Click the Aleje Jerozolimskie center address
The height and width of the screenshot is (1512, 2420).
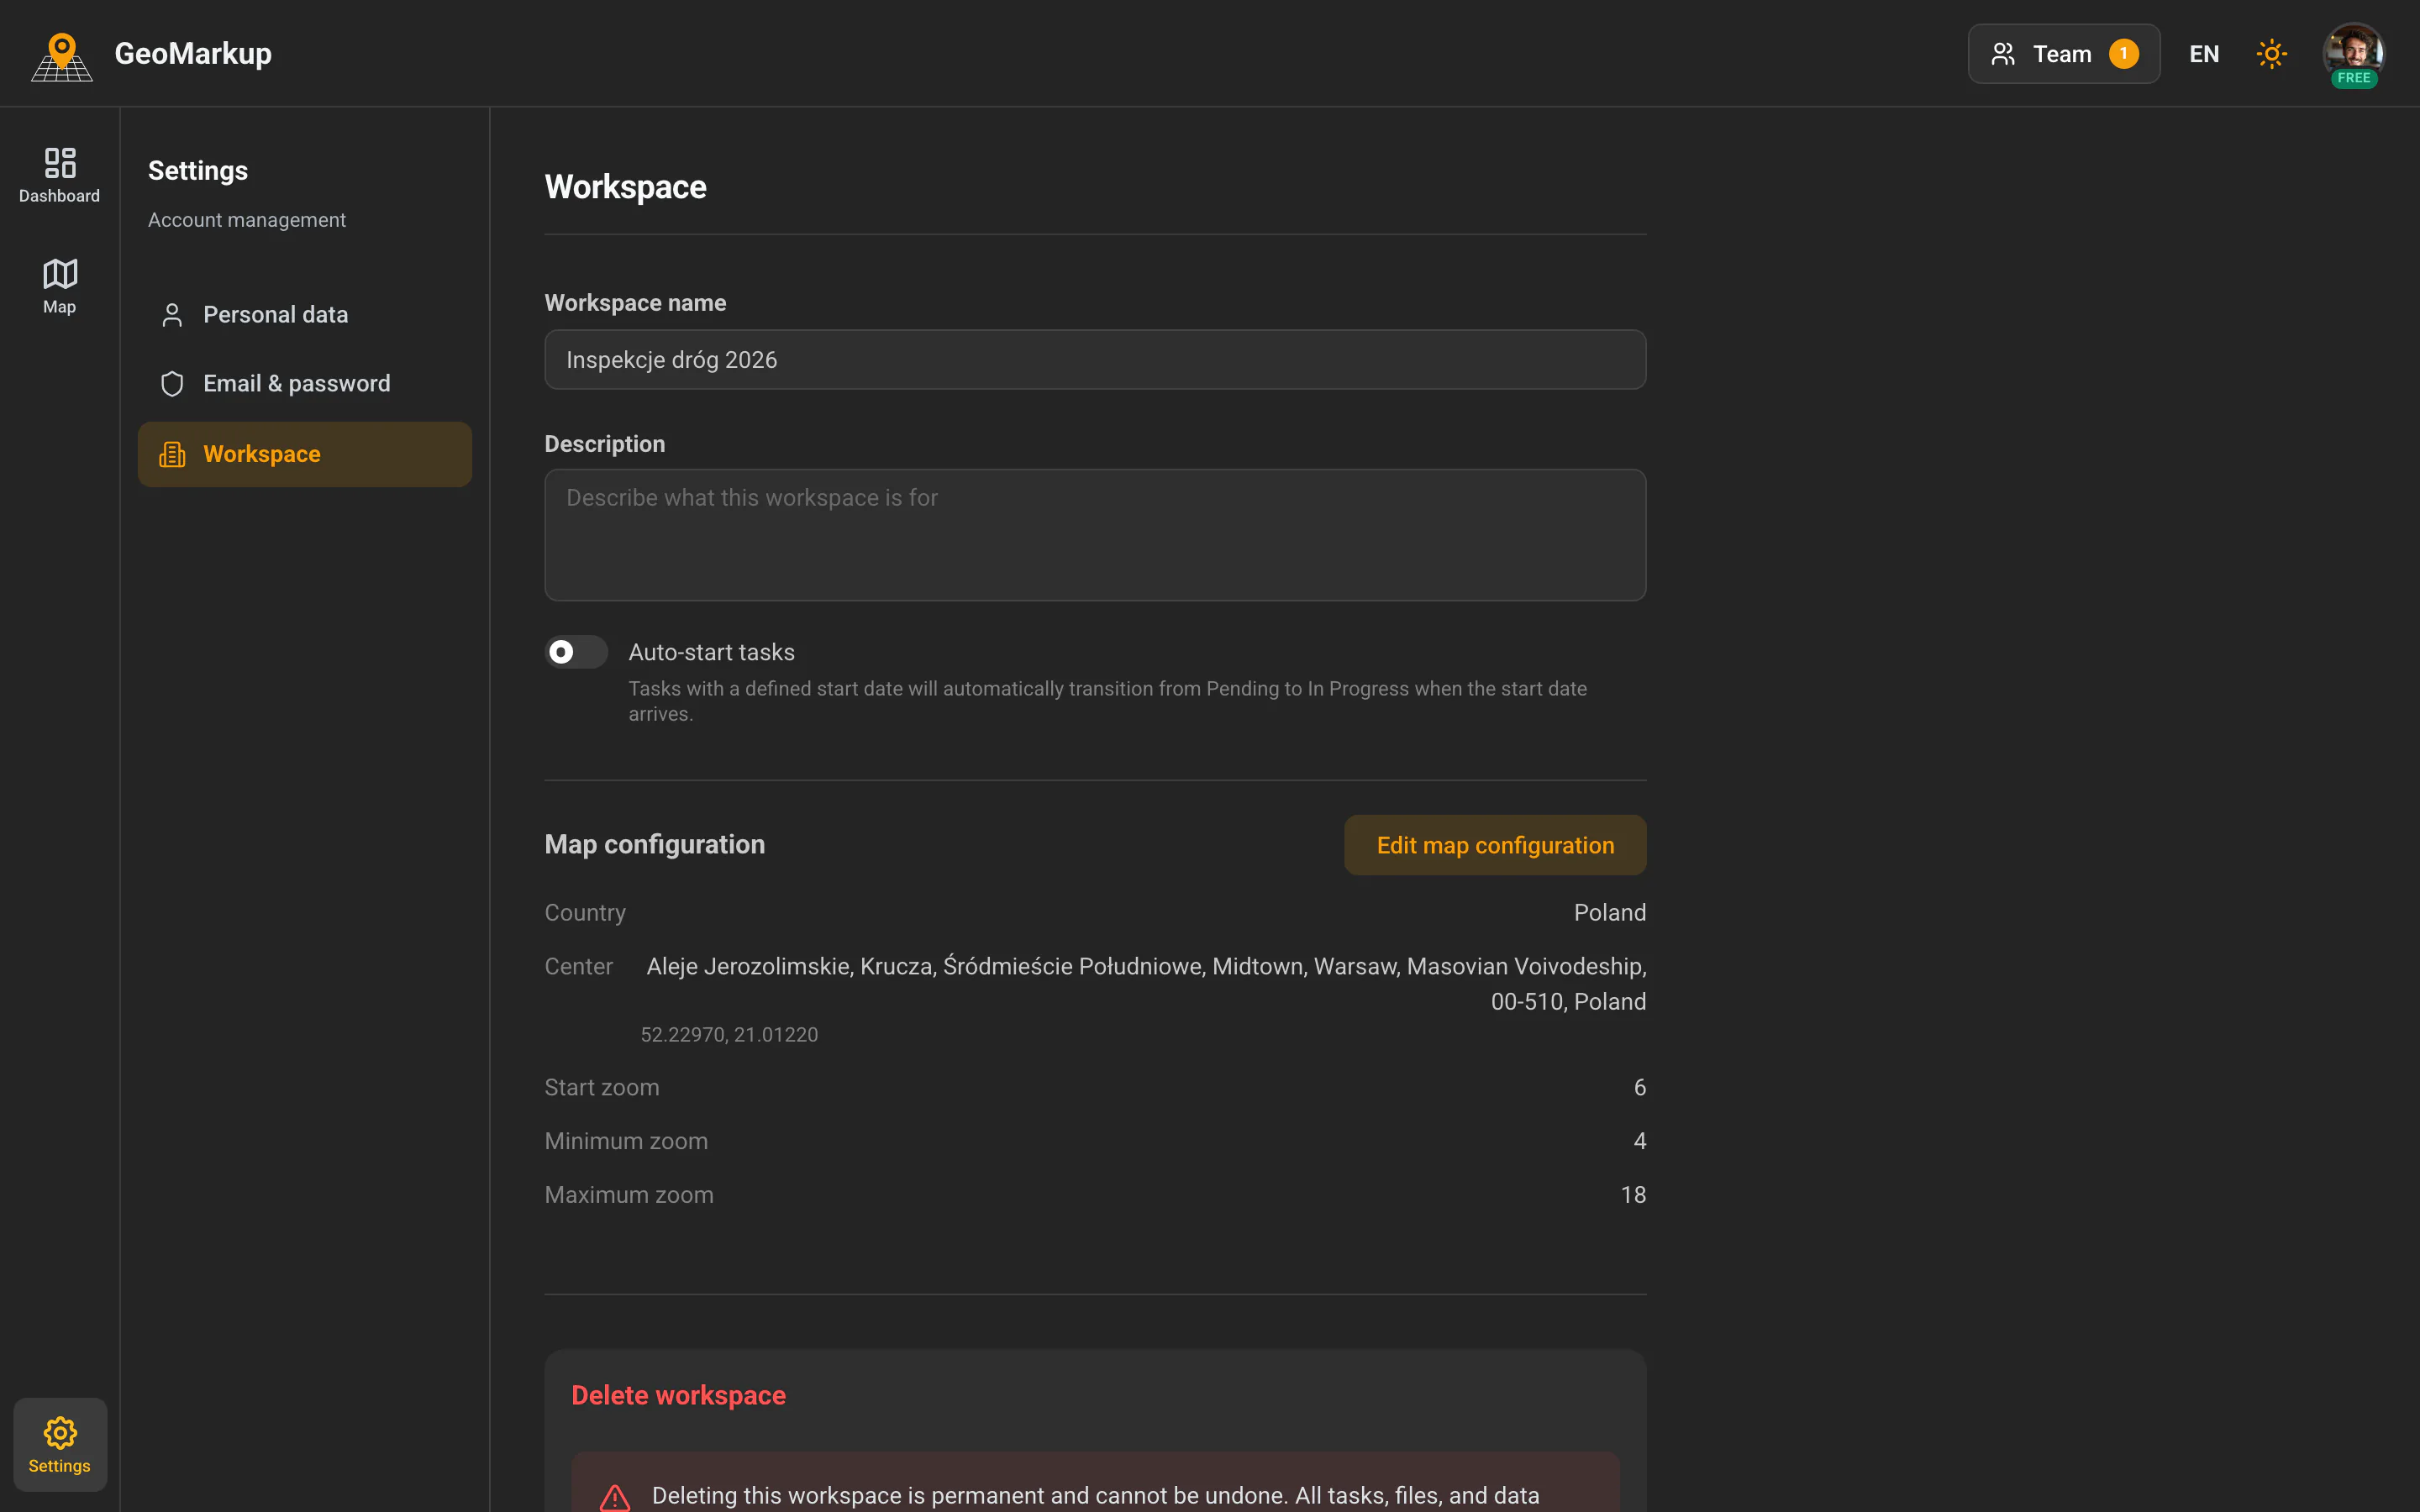[1146, 984]
